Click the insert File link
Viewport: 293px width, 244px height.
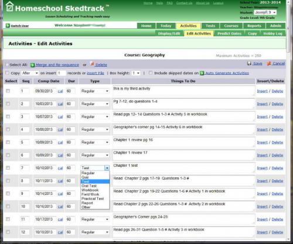coord(96,73)
